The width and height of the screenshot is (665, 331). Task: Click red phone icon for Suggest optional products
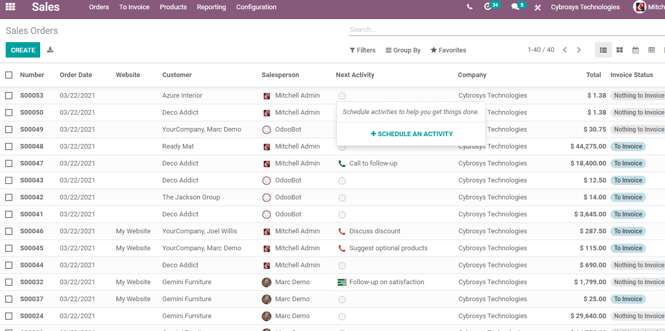point(342,248)
